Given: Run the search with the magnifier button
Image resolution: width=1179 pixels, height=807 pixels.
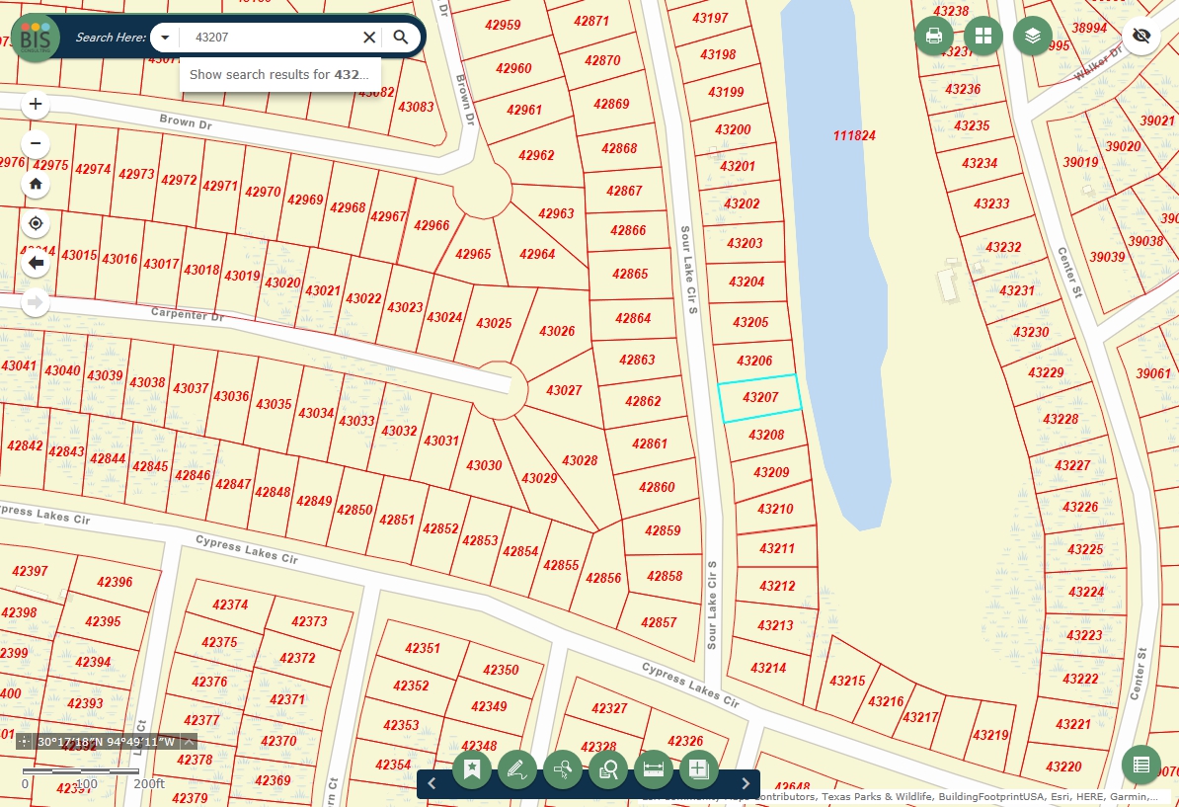Looking at the screenshot, I should [401, 38].
